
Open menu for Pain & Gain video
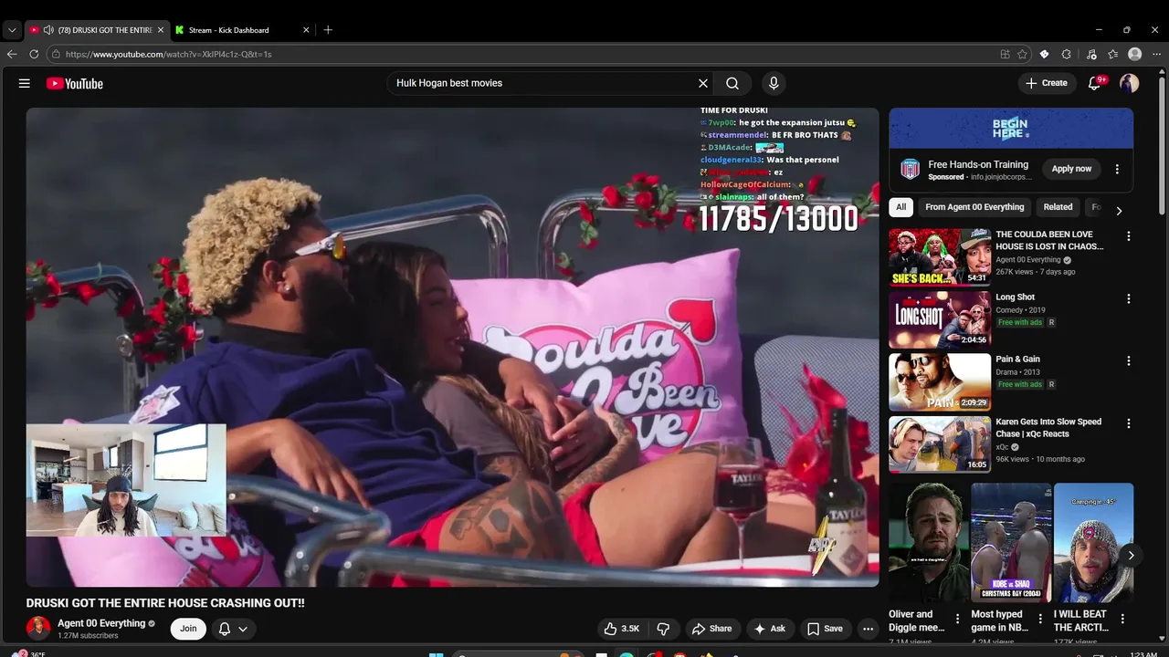click(x=1129, y=360)
